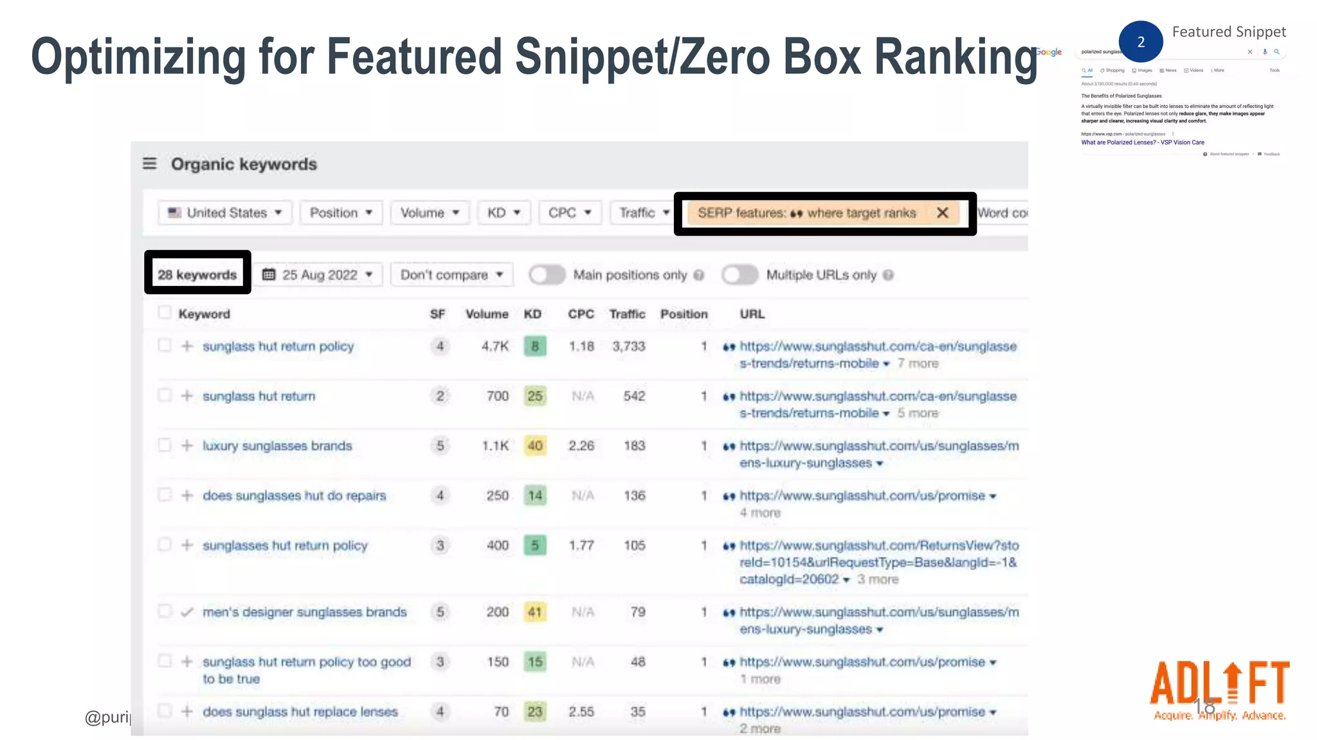
Task: Expand 5 more URLs for sunglass hut return
Action: [918, 413]
